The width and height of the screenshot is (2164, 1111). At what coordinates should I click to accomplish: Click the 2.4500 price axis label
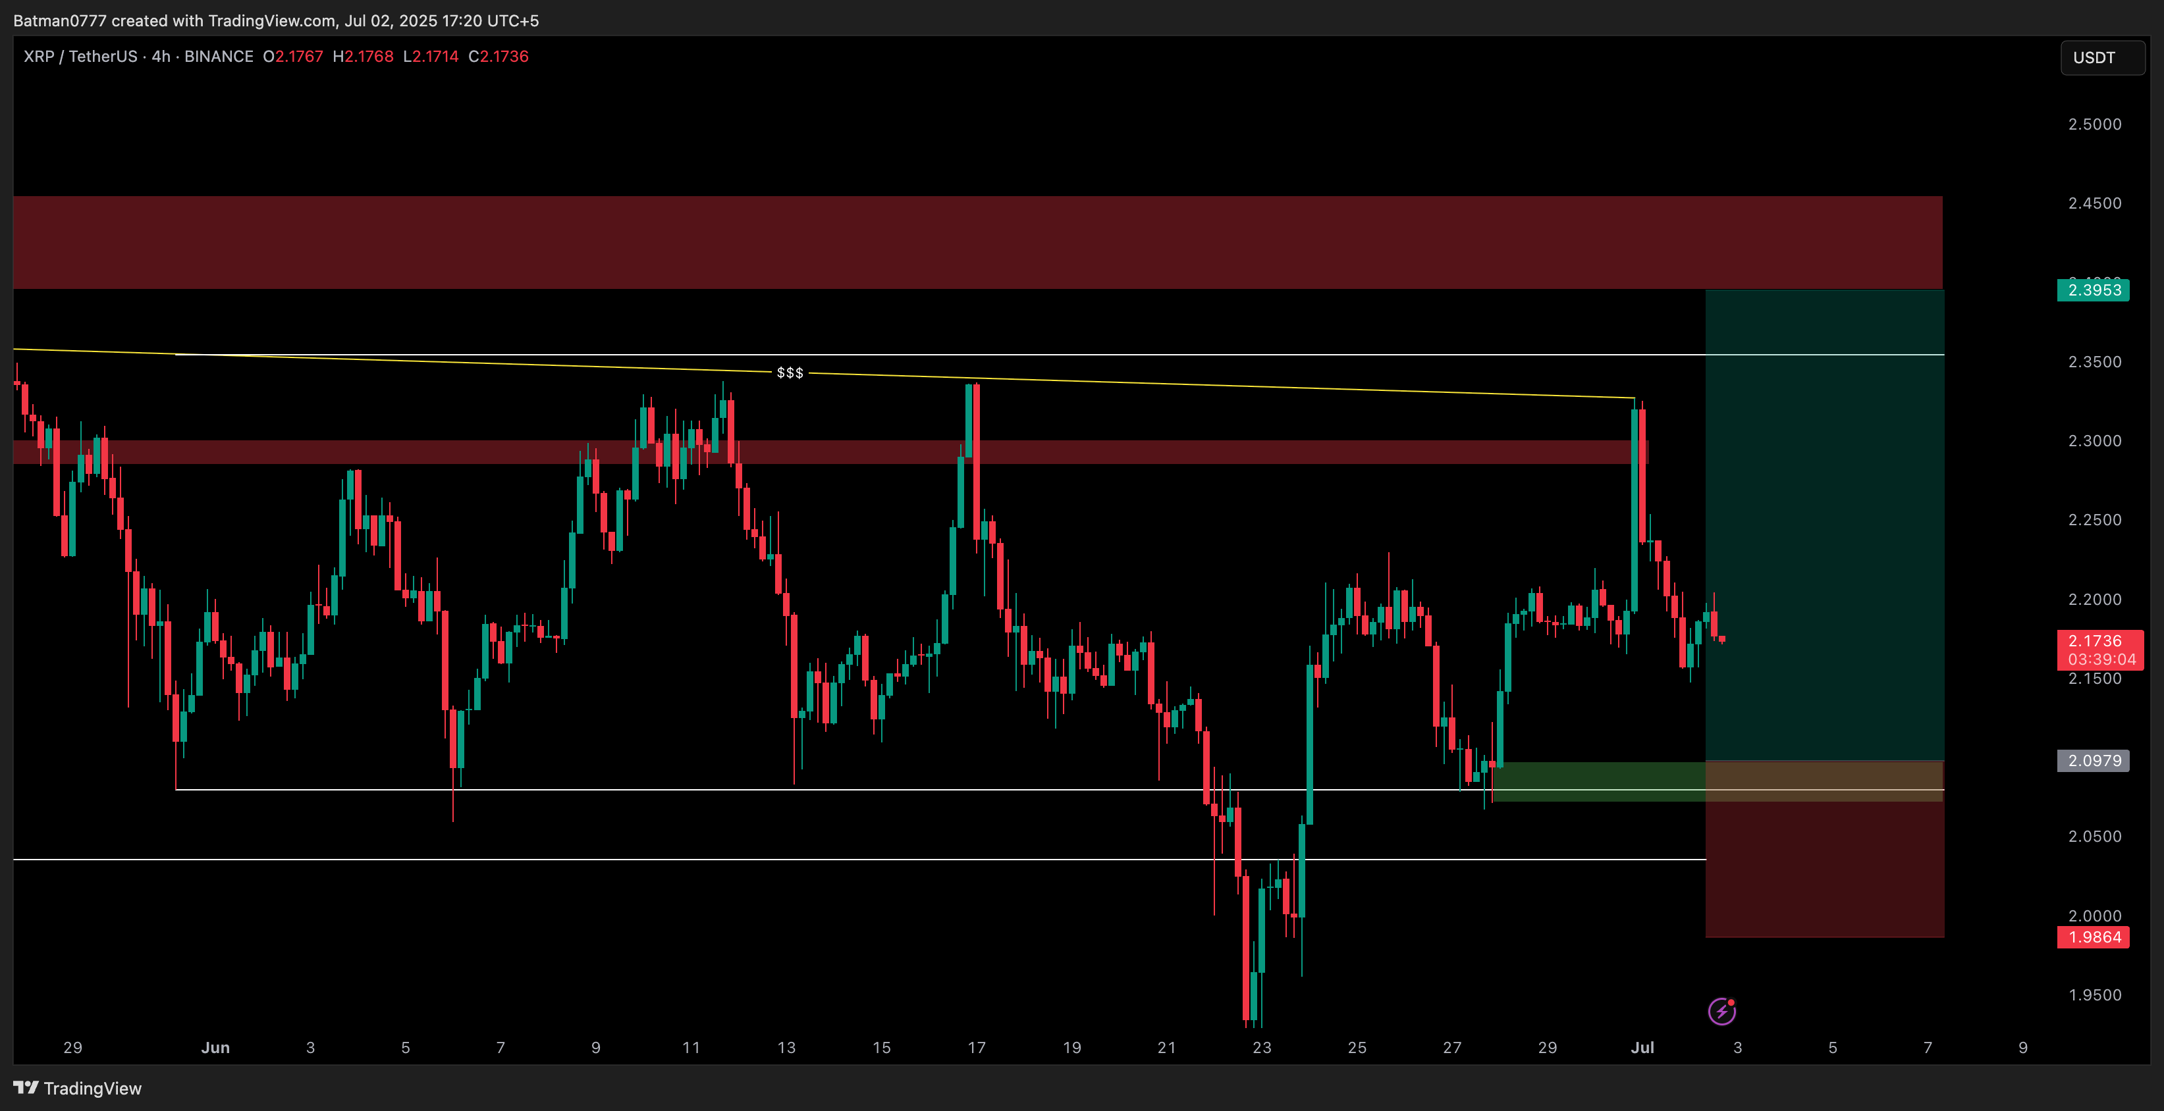coord(2094,203)
